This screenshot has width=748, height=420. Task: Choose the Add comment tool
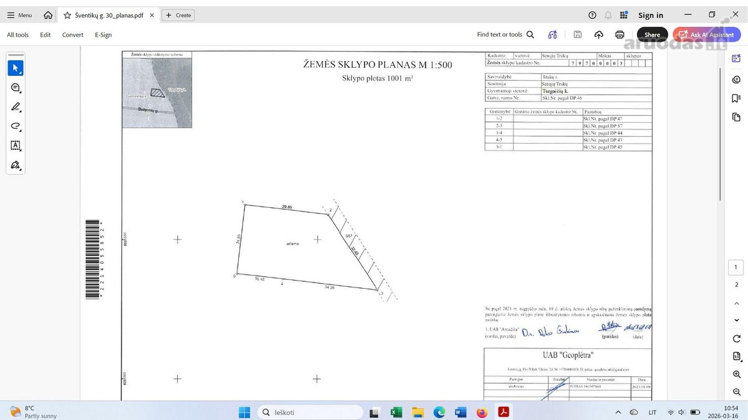coord(16,88)
